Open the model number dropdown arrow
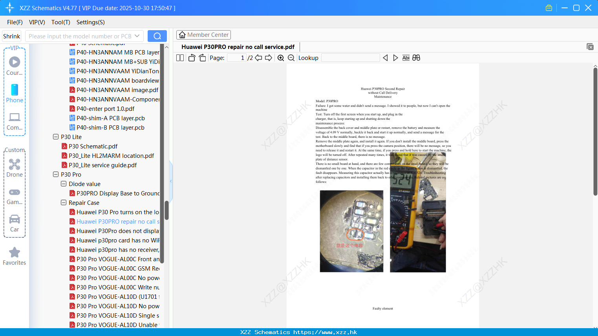The width and height of the screenshot is (598, 336). point(137,36)
